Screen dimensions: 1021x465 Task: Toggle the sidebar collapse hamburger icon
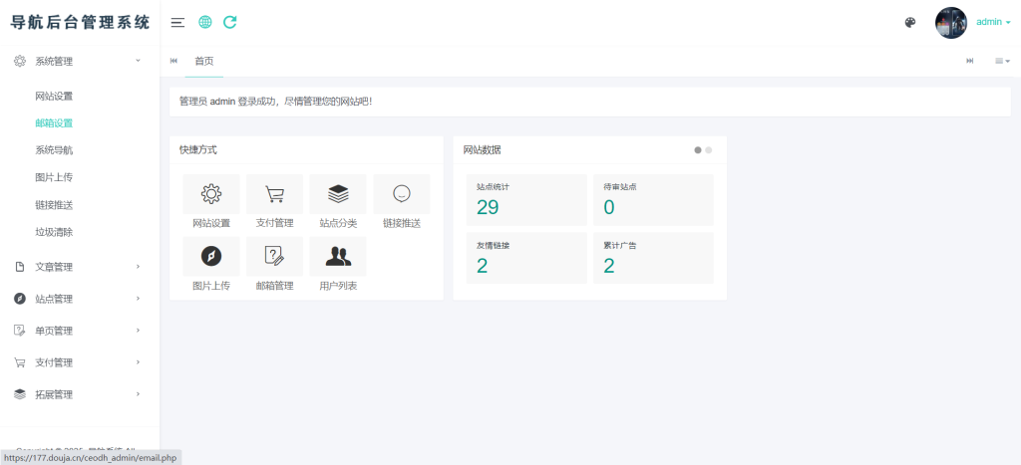[x=177, y=23]
